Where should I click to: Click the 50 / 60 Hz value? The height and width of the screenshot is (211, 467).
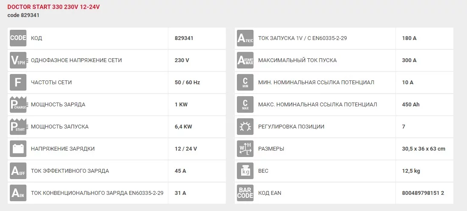(187, 83)
